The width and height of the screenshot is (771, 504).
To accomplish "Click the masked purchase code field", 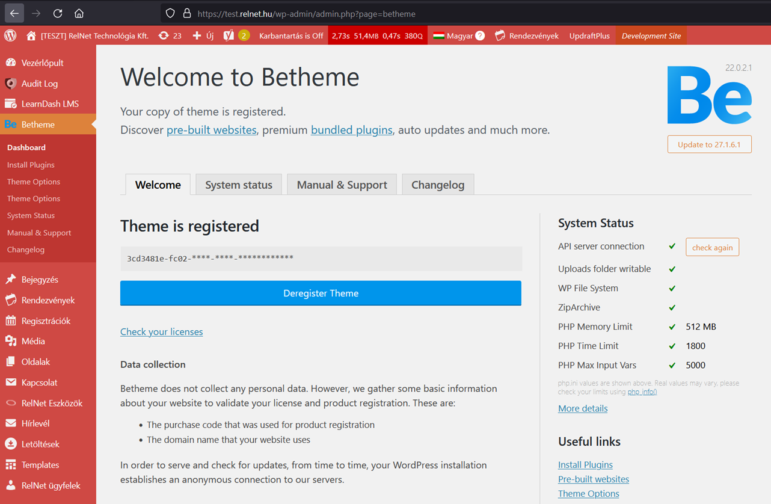I will point(321,259).
